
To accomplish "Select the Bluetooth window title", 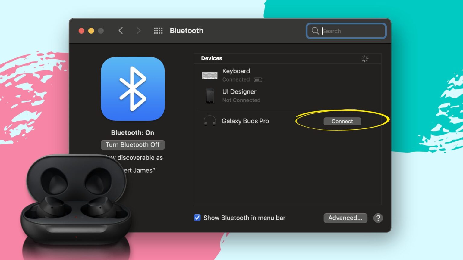I will tap(186, 31).
